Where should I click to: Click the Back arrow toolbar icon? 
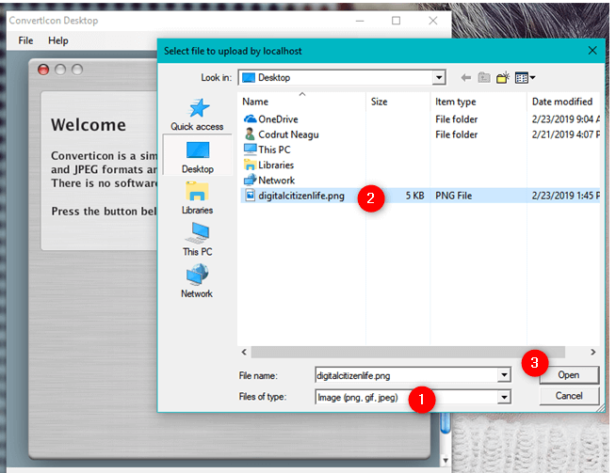coord(465,78)
